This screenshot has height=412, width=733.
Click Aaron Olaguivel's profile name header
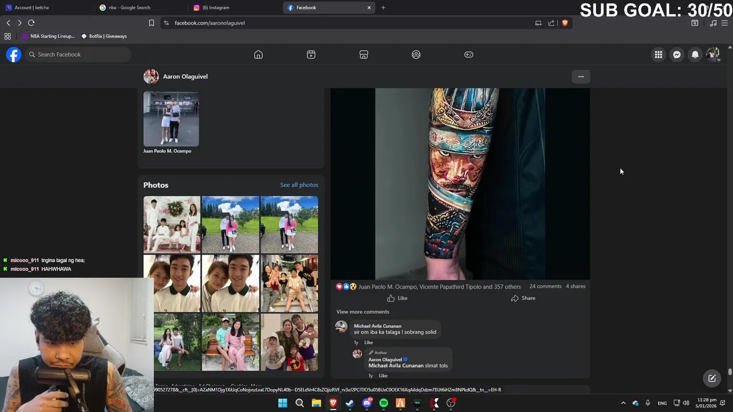pyautogui.click(x=185, y=76)
